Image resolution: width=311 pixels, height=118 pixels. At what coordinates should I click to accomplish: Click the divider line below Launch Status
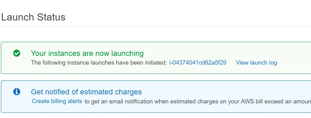tap(156, 27)
